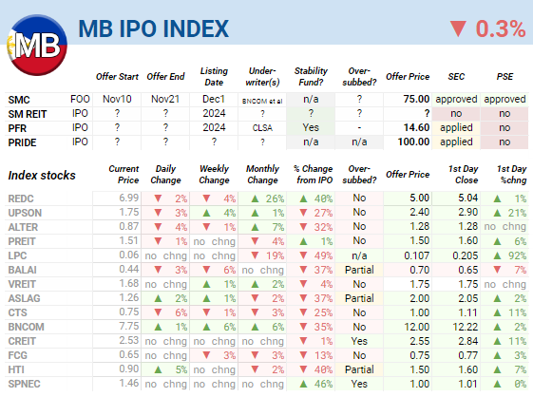Click the PSE column header
Screen dimensions: 533x397
[x=504, y=77]
